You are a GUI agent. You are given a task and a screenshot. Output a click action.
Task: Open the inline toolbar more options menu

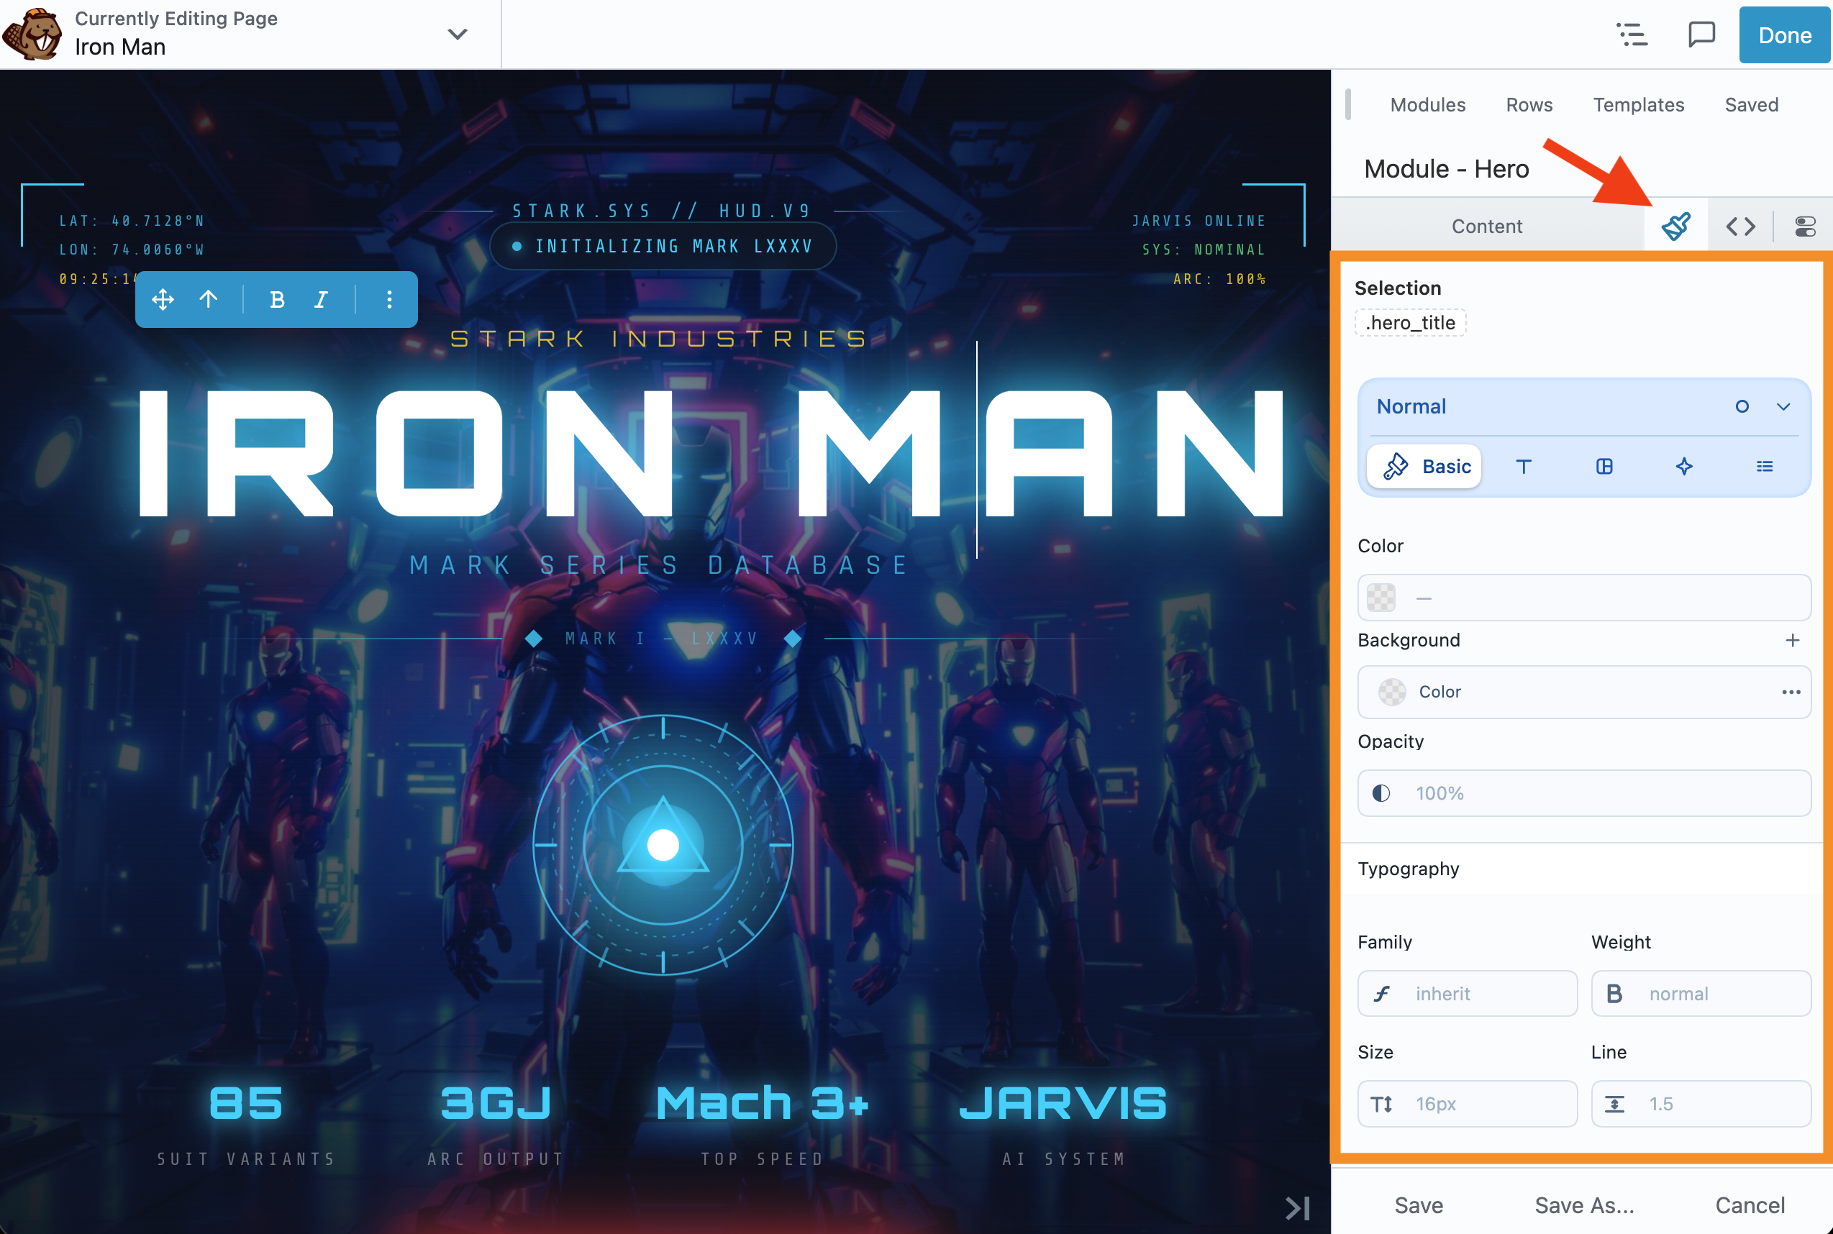[x=389, y=299]
